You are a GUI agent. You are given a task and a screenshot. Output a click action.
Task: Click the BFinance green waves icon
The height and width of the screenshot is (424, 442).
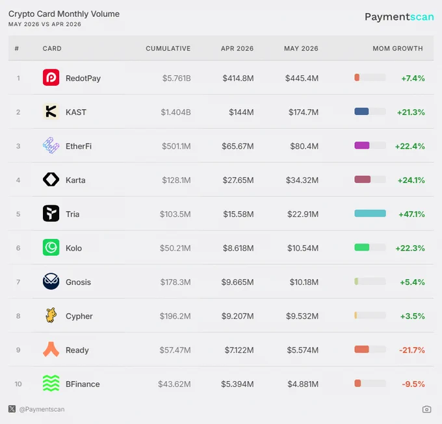51,384
